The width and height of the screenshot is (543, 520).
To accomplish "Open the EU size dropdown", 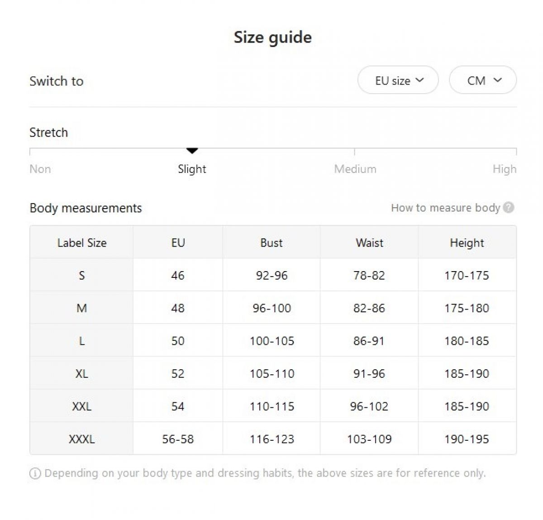I will (x=398, y=80).
